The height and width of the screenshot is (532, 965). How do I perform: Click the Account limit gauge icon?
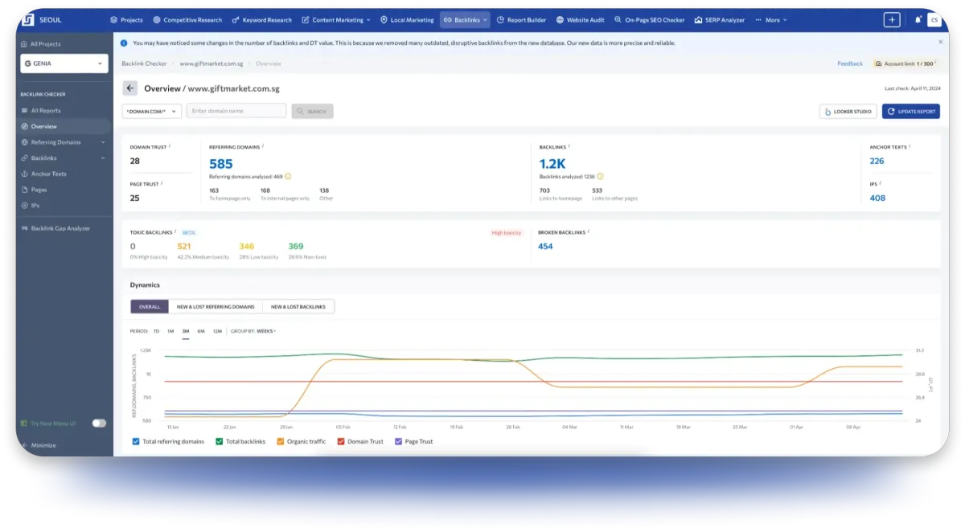tap(878, 63)
